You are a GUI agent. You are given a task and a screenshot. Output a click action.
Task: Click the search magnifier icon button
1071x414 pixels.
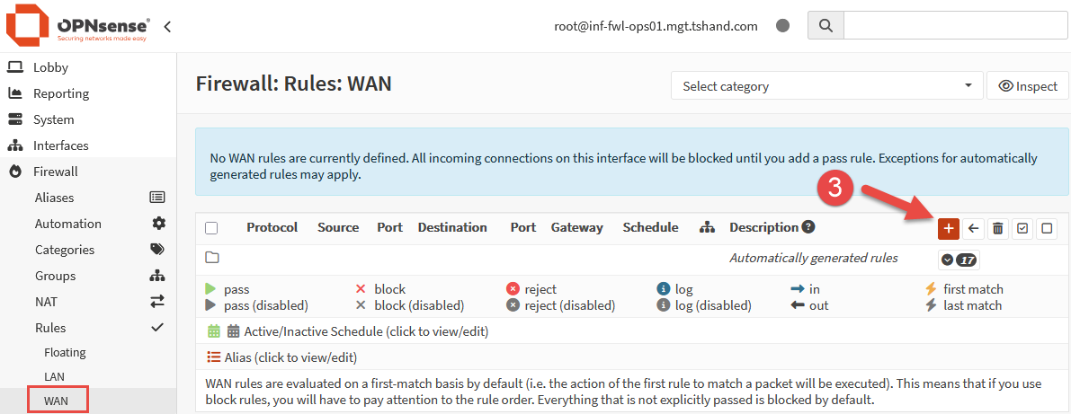click(826, 26)
